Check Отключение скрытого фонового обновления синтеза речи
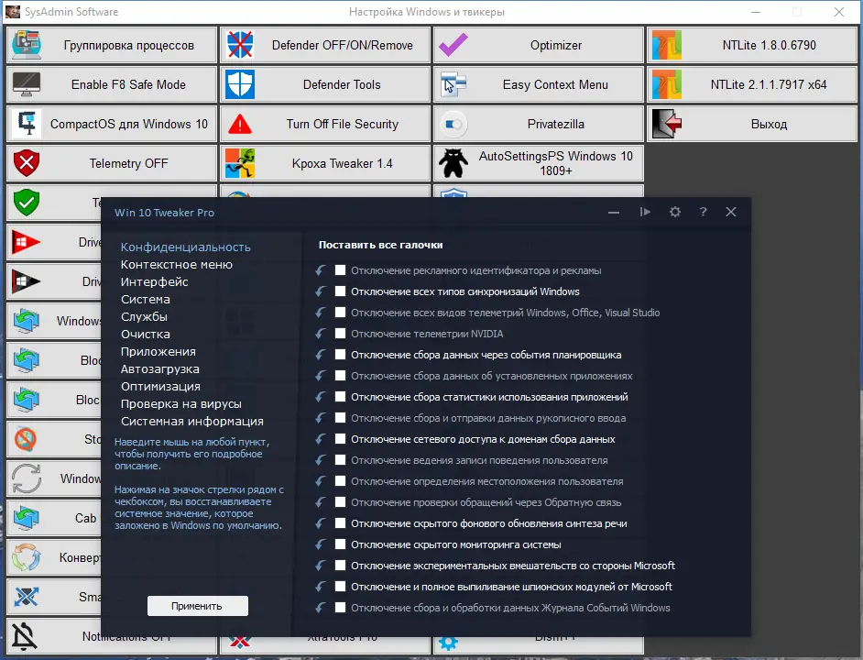This screenshot has height=660, width=863. click(x=340, y=522)
